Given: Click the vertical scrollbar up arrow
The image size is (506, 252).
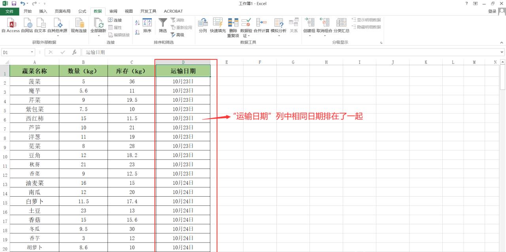Looking at the screenshot, I should pyautogui.click(x=502, y=62).
